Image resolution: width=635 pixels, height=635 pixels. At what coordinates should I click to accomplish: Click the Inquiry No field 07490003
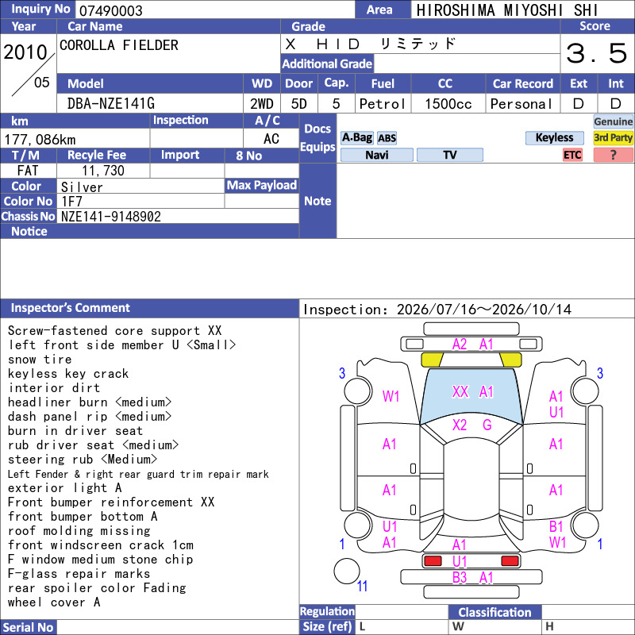tap(215, 10)
